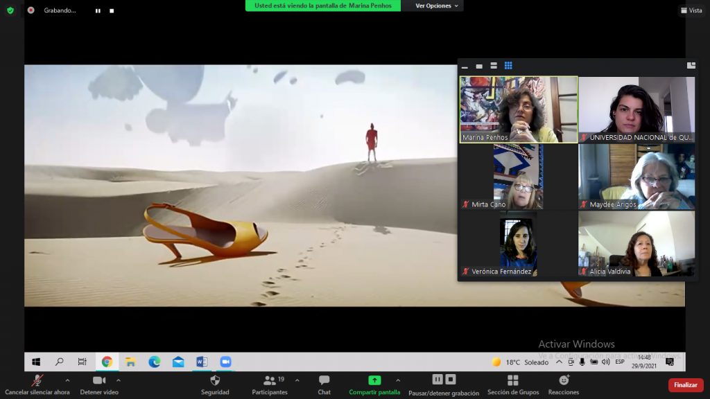
Task: Open the Vista view menu
Action: click(691, 10)
